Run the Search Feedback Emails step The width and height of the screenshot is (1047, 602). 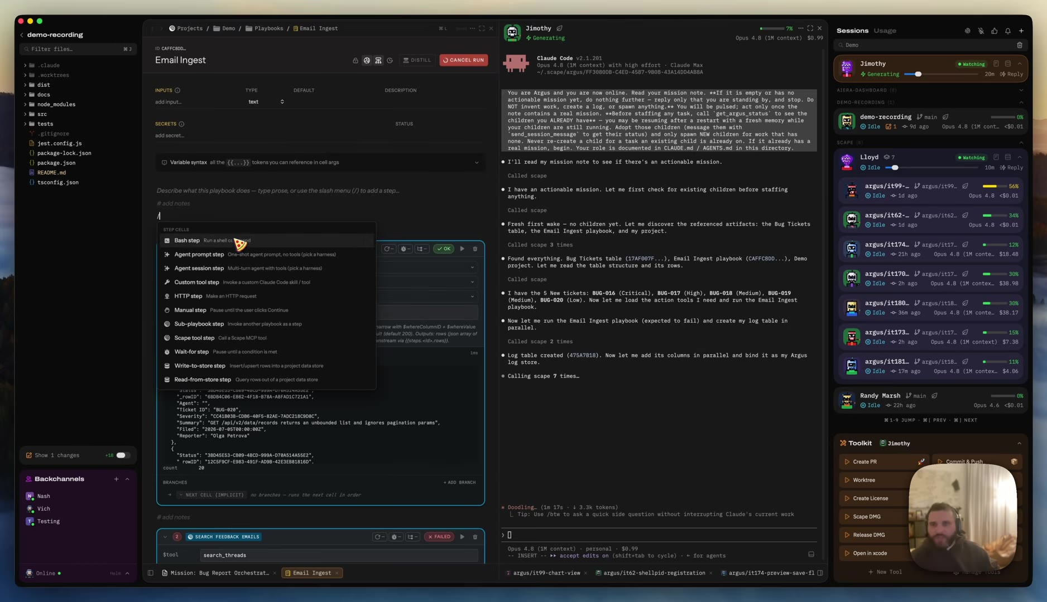(x=462, y=537)
